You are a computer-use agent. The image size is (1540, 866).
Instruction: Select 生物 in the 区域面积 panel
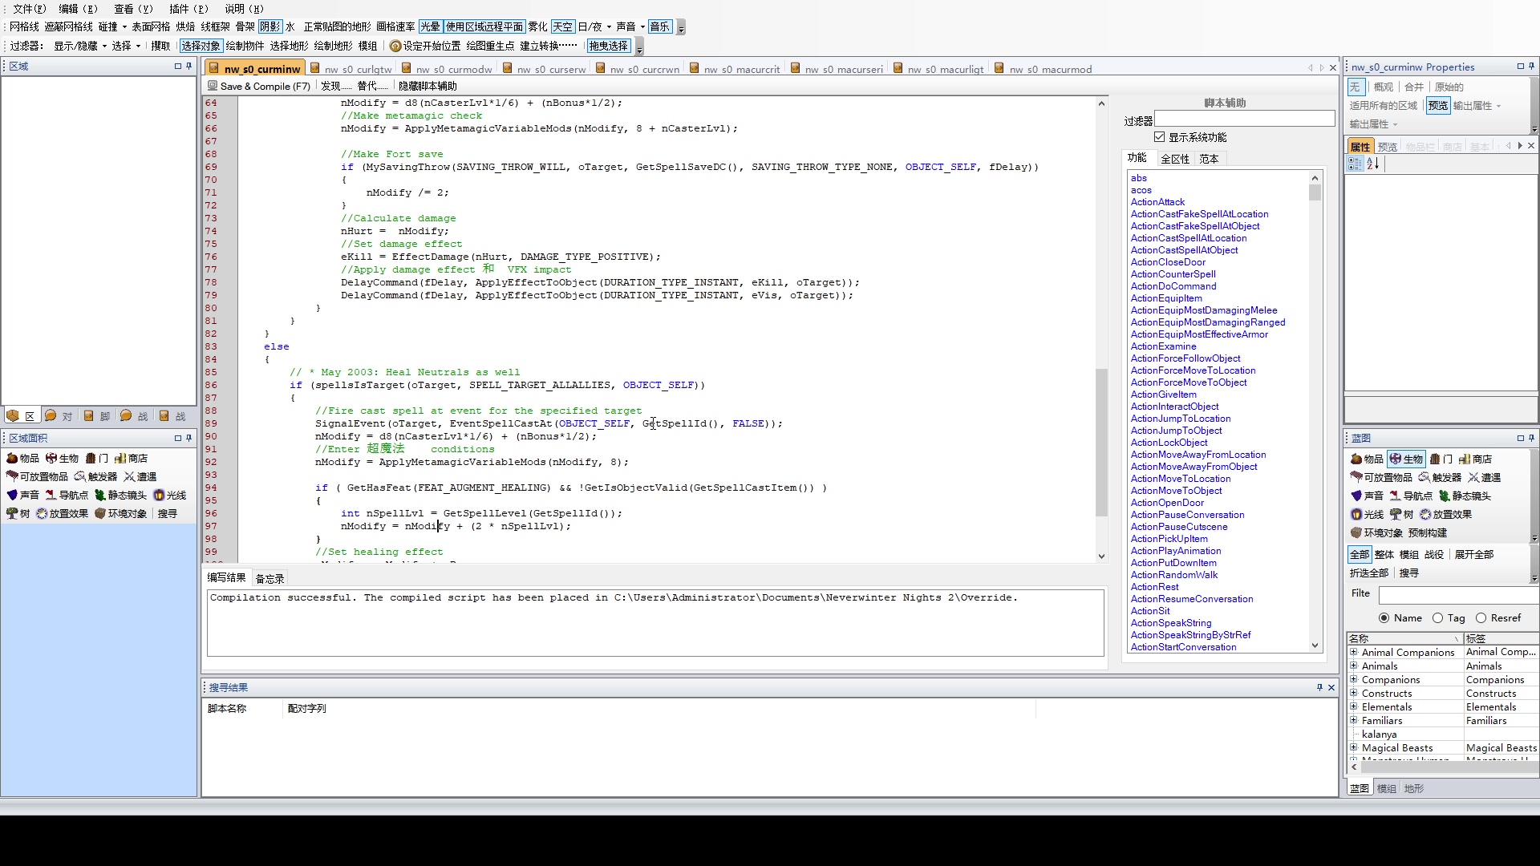tap(62, 458)
